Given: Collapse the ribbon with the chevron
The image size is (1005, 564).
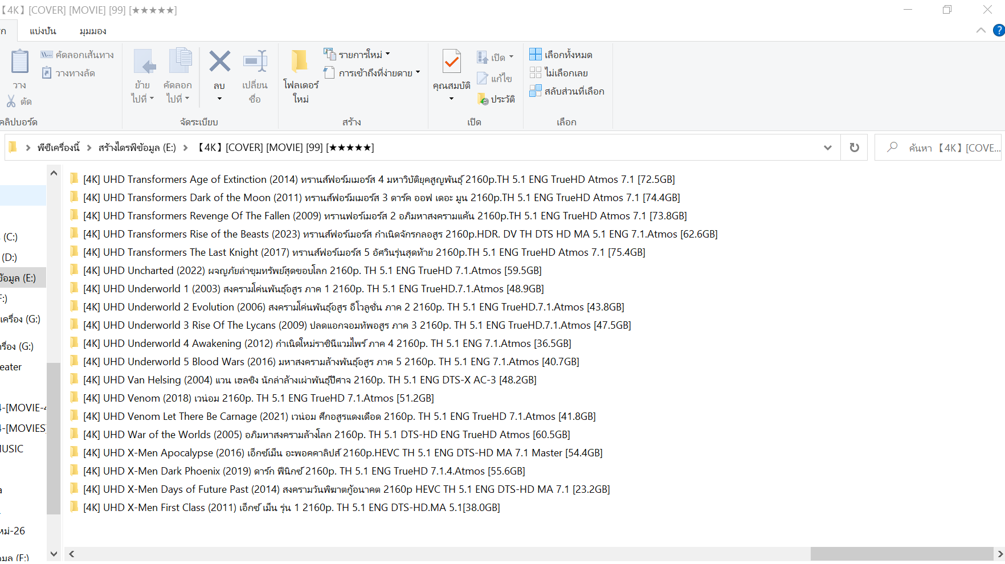Looking at the screenshot, I should pos(981,30).
